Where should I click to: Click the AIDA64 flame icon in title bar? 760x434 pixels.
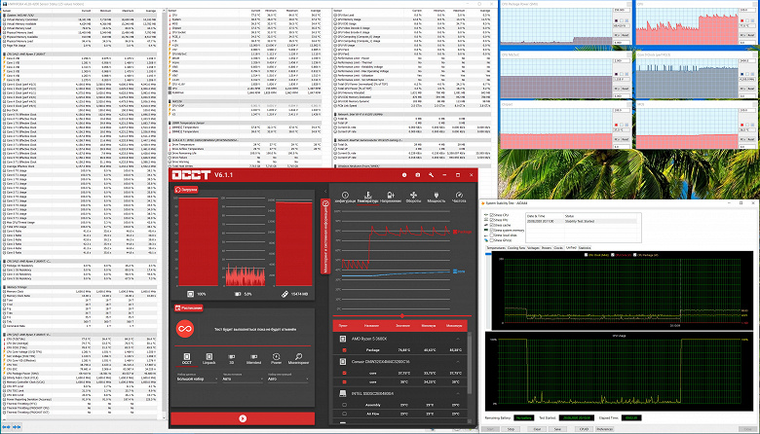(x=482, y=203)
